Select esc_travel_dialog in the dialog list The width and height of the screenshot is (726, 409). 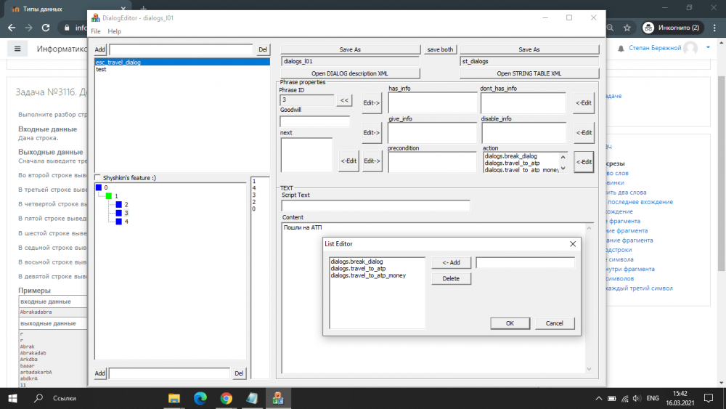[118, 62]
